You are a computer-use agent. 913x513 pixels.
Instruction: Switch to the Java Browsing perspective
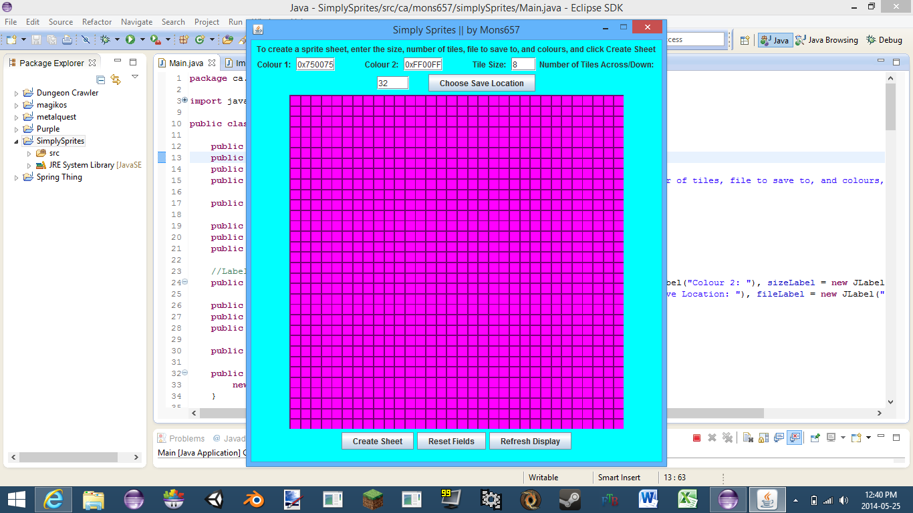(x=826, y=40)
